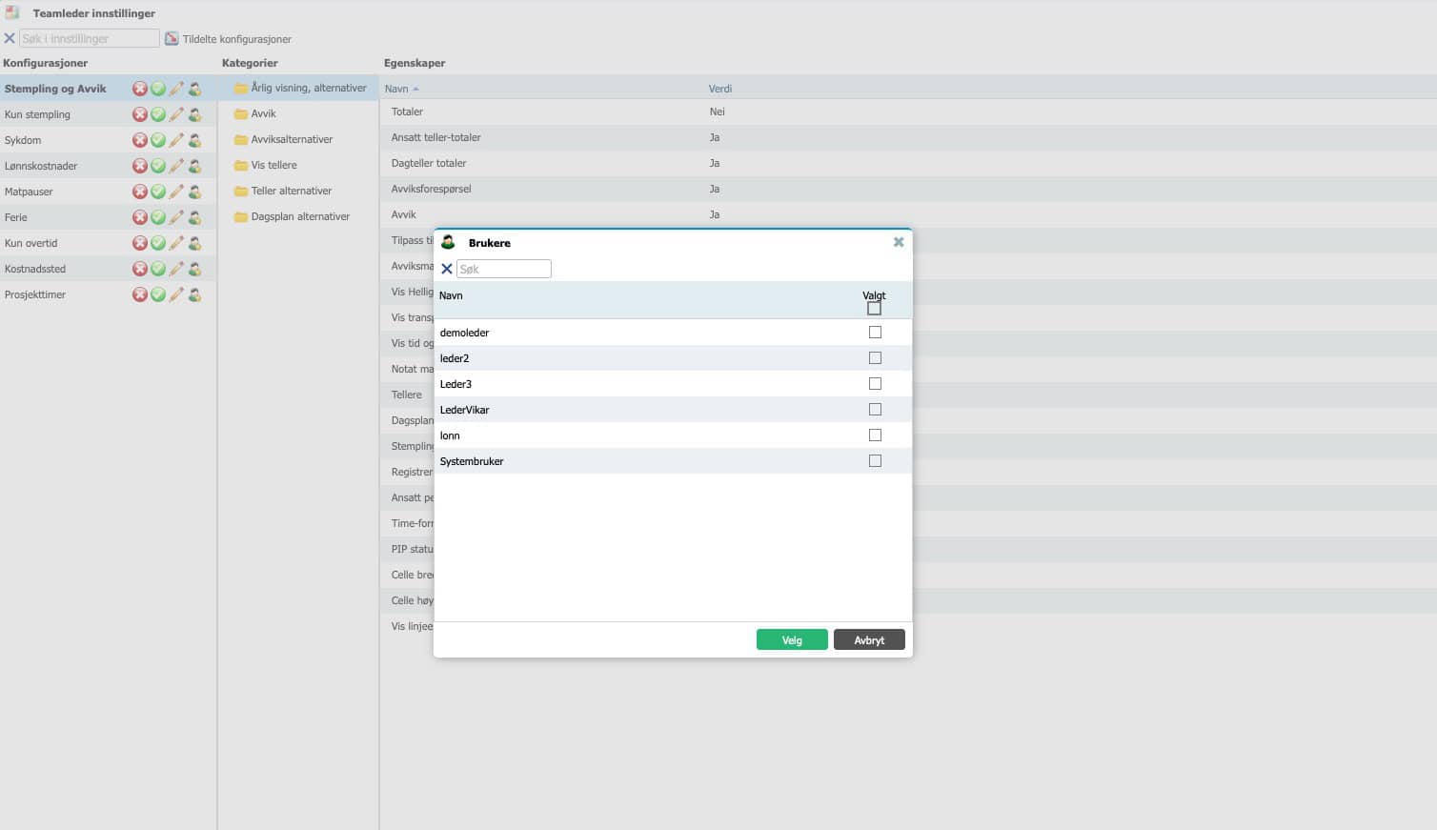Click the user icon for Prosjekttimer
Screen dimensions: 1437x830
click(x=194, y=294)
